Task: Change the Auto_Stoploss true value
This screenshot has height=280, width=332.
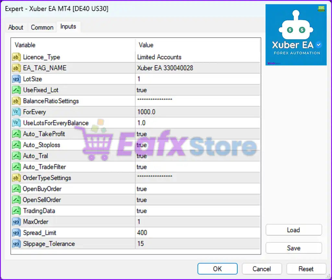Action: coord(197,145)
